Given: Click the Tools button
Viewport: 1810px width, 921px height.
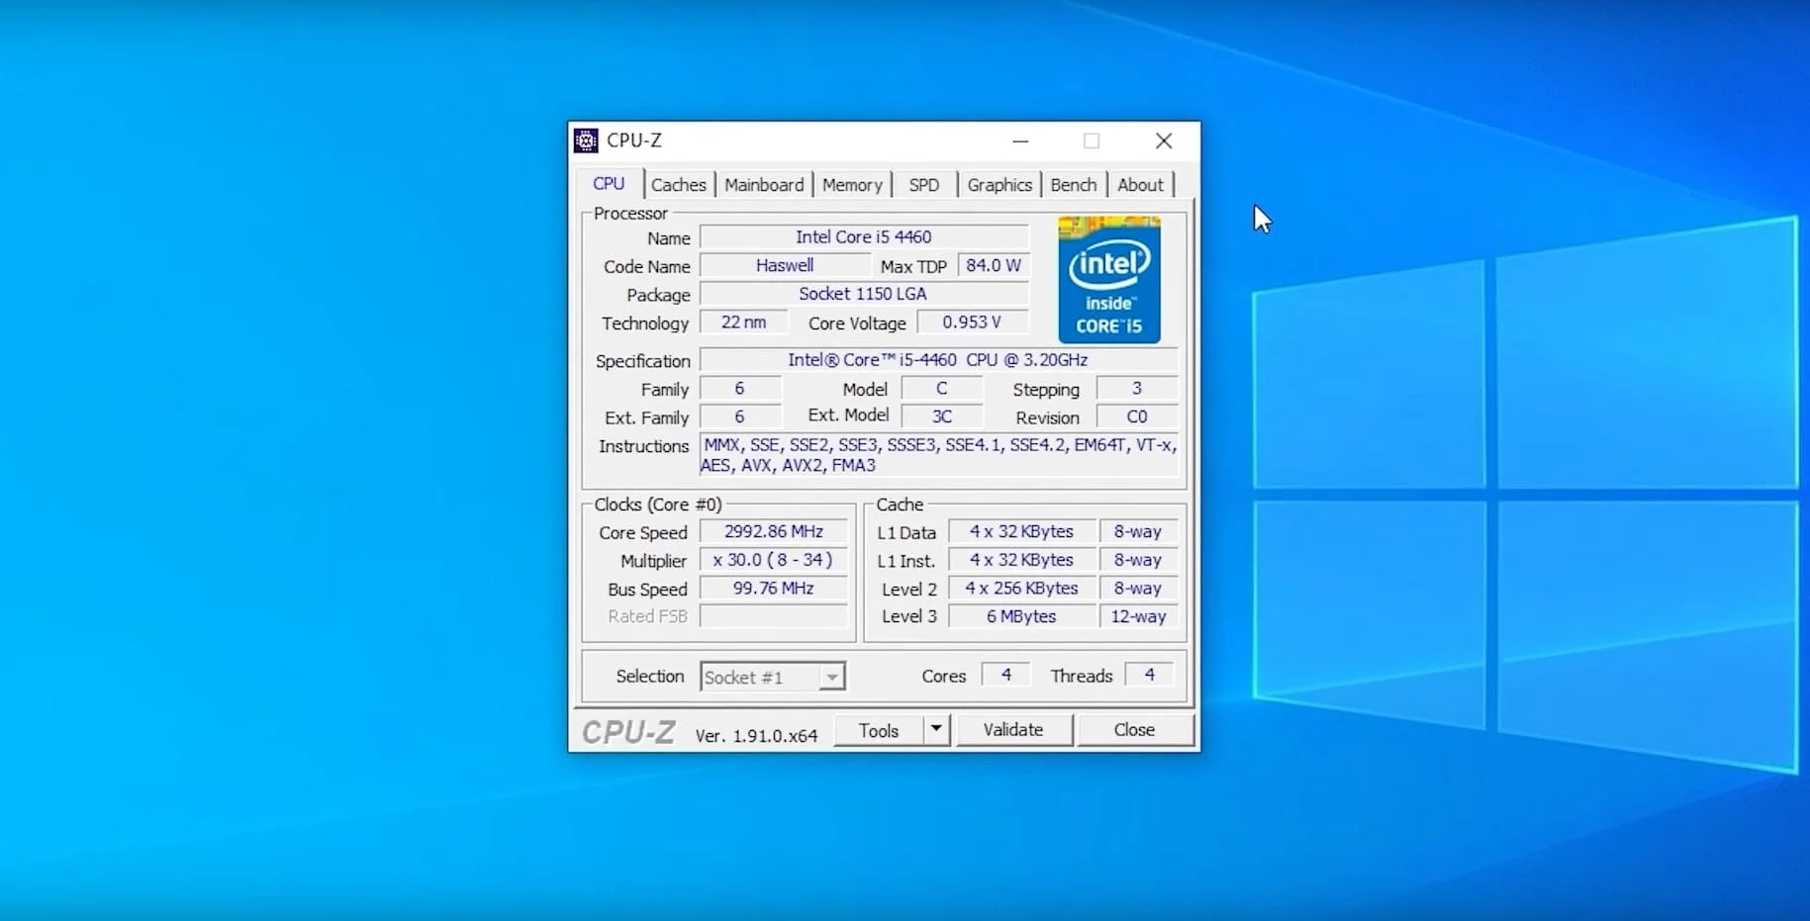Looking at the screenshot, I should point(879,730).
